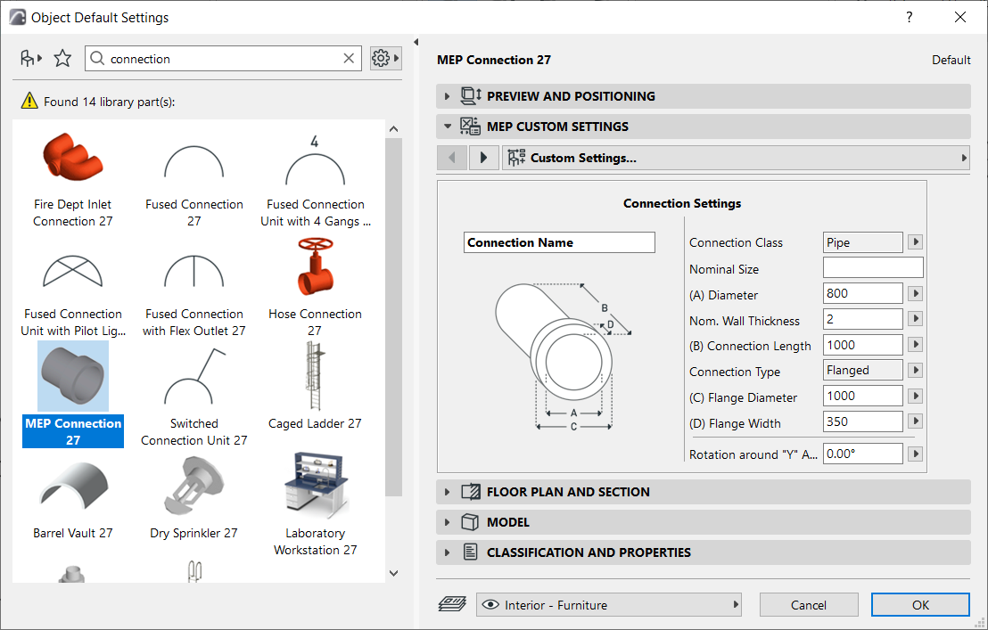This screenshot has width=988, height=630.
Task: Click (B) Connection Length value field
Action: click(x=862, y=345)
